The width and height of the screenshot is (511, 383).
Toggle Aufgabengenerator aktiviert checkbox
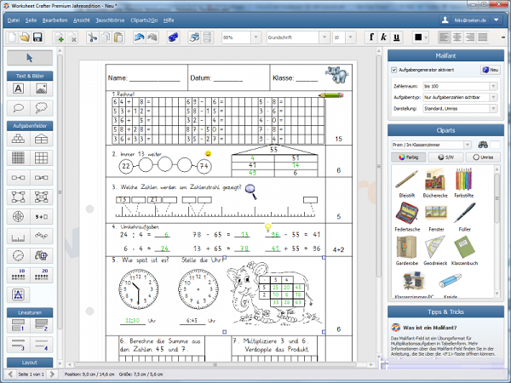pyautogui.click(x=393, y=70)
